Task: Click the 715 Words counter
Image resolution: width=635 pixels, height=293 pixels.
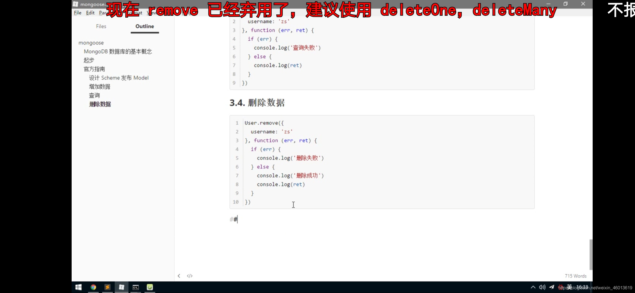Action: point(576,276)
